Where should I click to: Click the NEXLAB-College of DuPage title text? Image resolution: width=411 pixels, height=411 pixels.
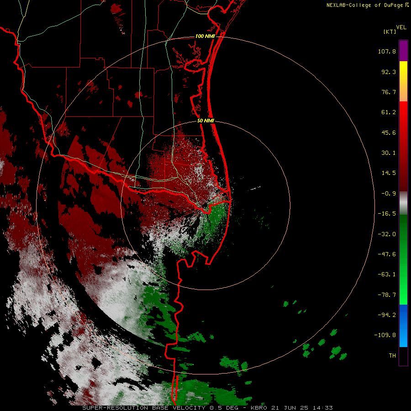click(x=365, y=5)
